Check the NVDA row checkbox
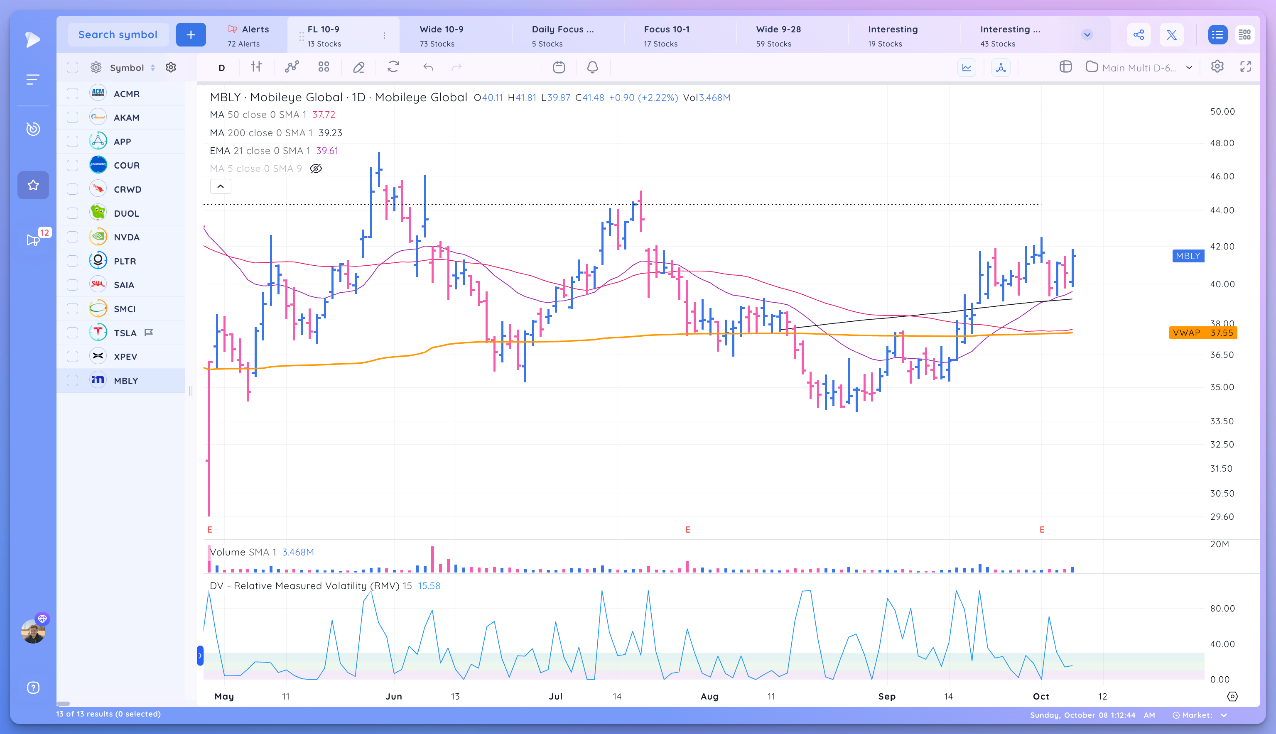 [73, 237]
